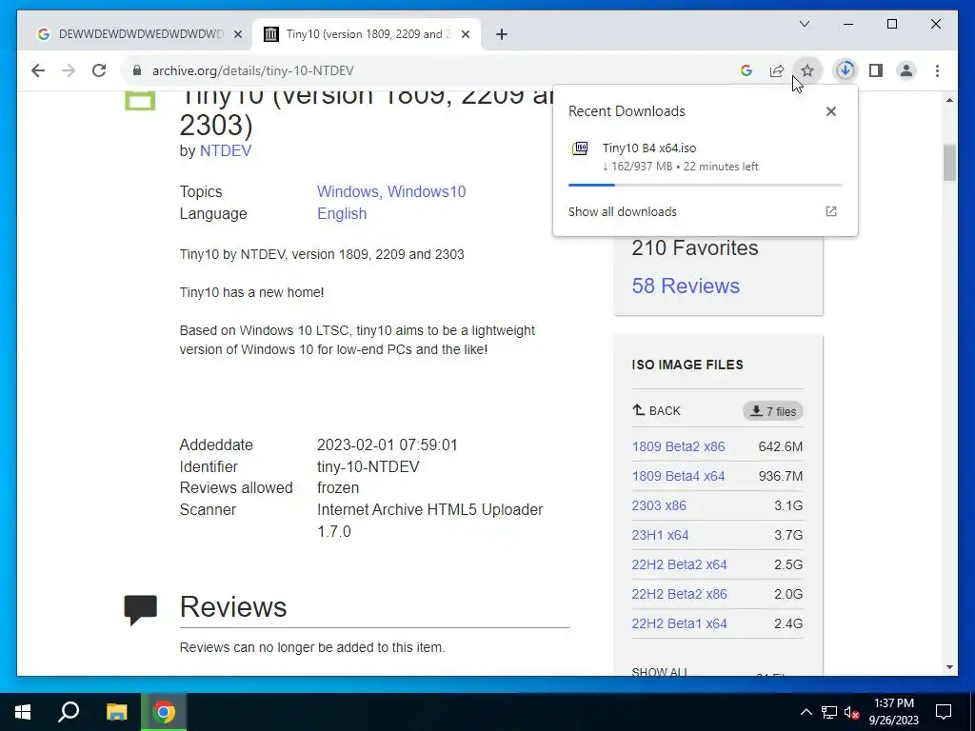
Task: Click the Chrome taskbar icon
Action: click(x=164, y=712)
